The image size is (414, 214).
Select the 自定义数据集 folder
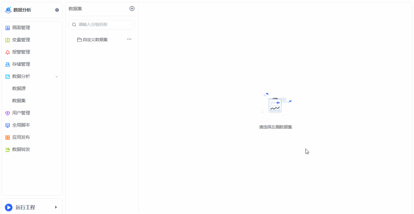coord(95,40)
